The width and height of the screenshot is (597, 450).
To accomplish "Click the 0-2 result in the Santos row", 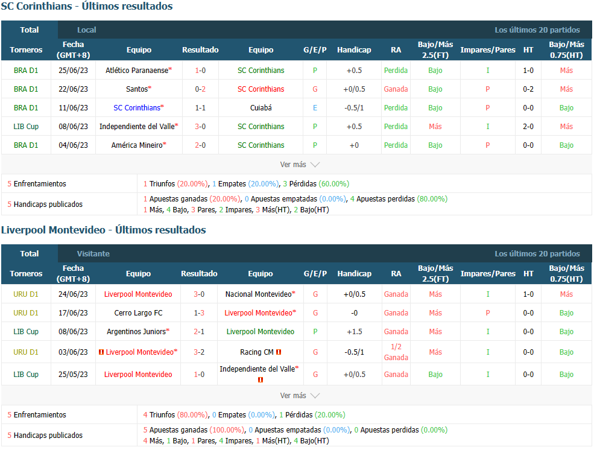I will coord(200,89).
